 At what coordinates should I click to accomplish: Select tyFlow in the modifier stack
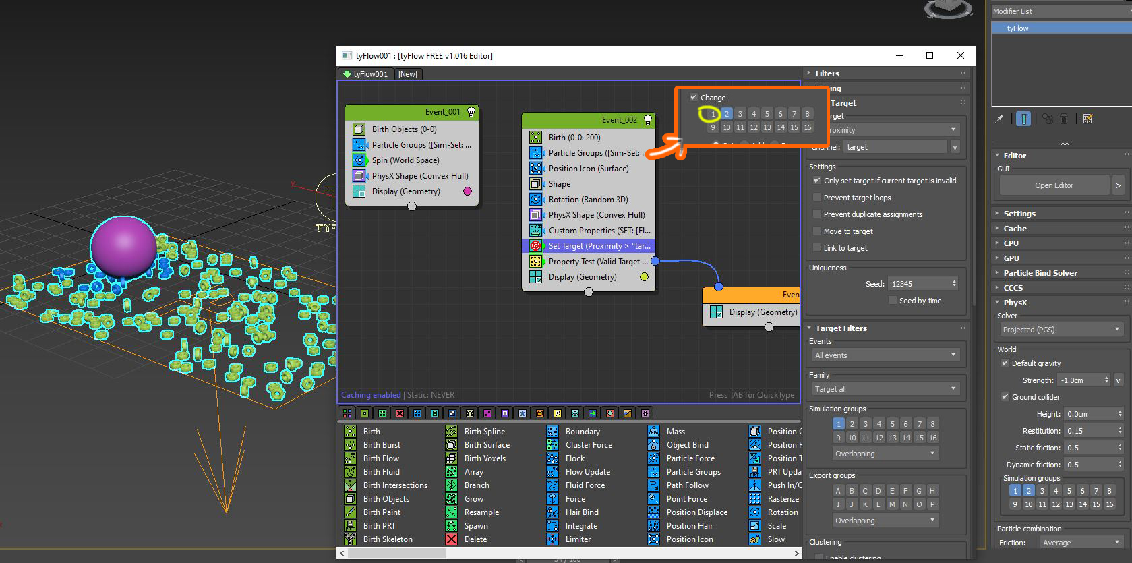pos(1061,28)
